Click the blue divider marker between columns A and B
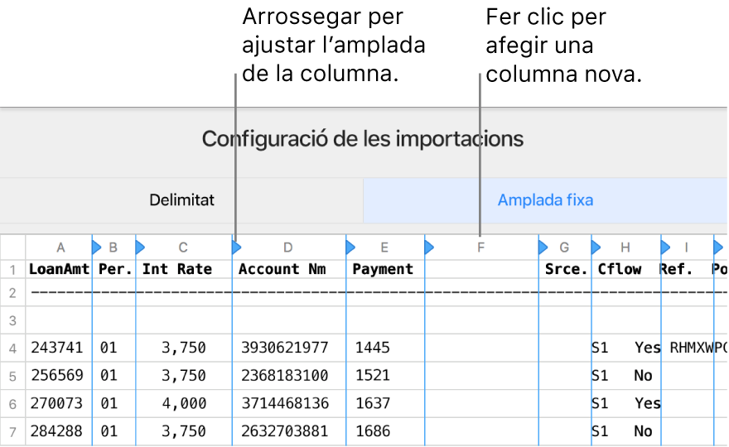 (96, 246)
